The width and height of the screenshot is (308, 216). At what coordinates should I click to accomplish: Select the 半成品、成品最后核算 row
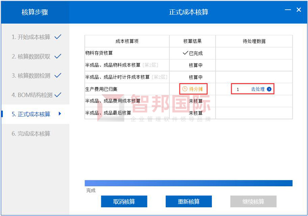pos(188,113)
